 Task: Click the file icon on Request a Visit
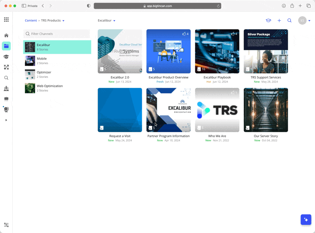[x=102, y=128]
